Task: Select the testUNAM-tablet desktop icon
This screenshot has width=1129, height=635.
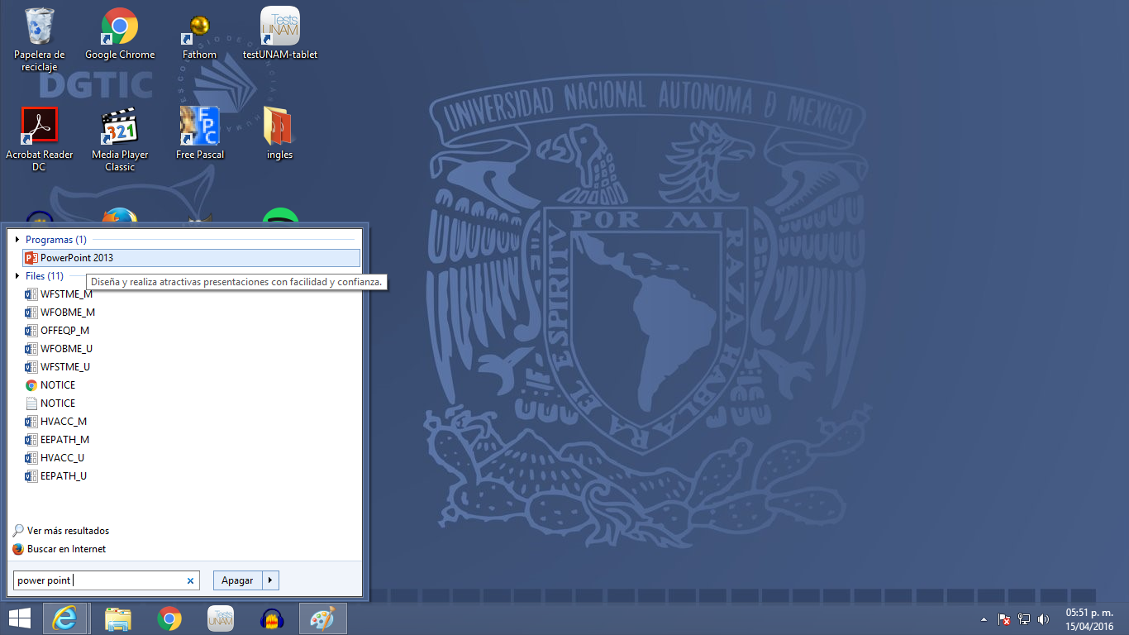Action: tap(280, 34)
